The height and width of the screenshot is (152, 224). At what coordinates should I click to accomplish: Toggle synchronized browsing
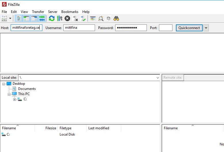pos(109,18)
